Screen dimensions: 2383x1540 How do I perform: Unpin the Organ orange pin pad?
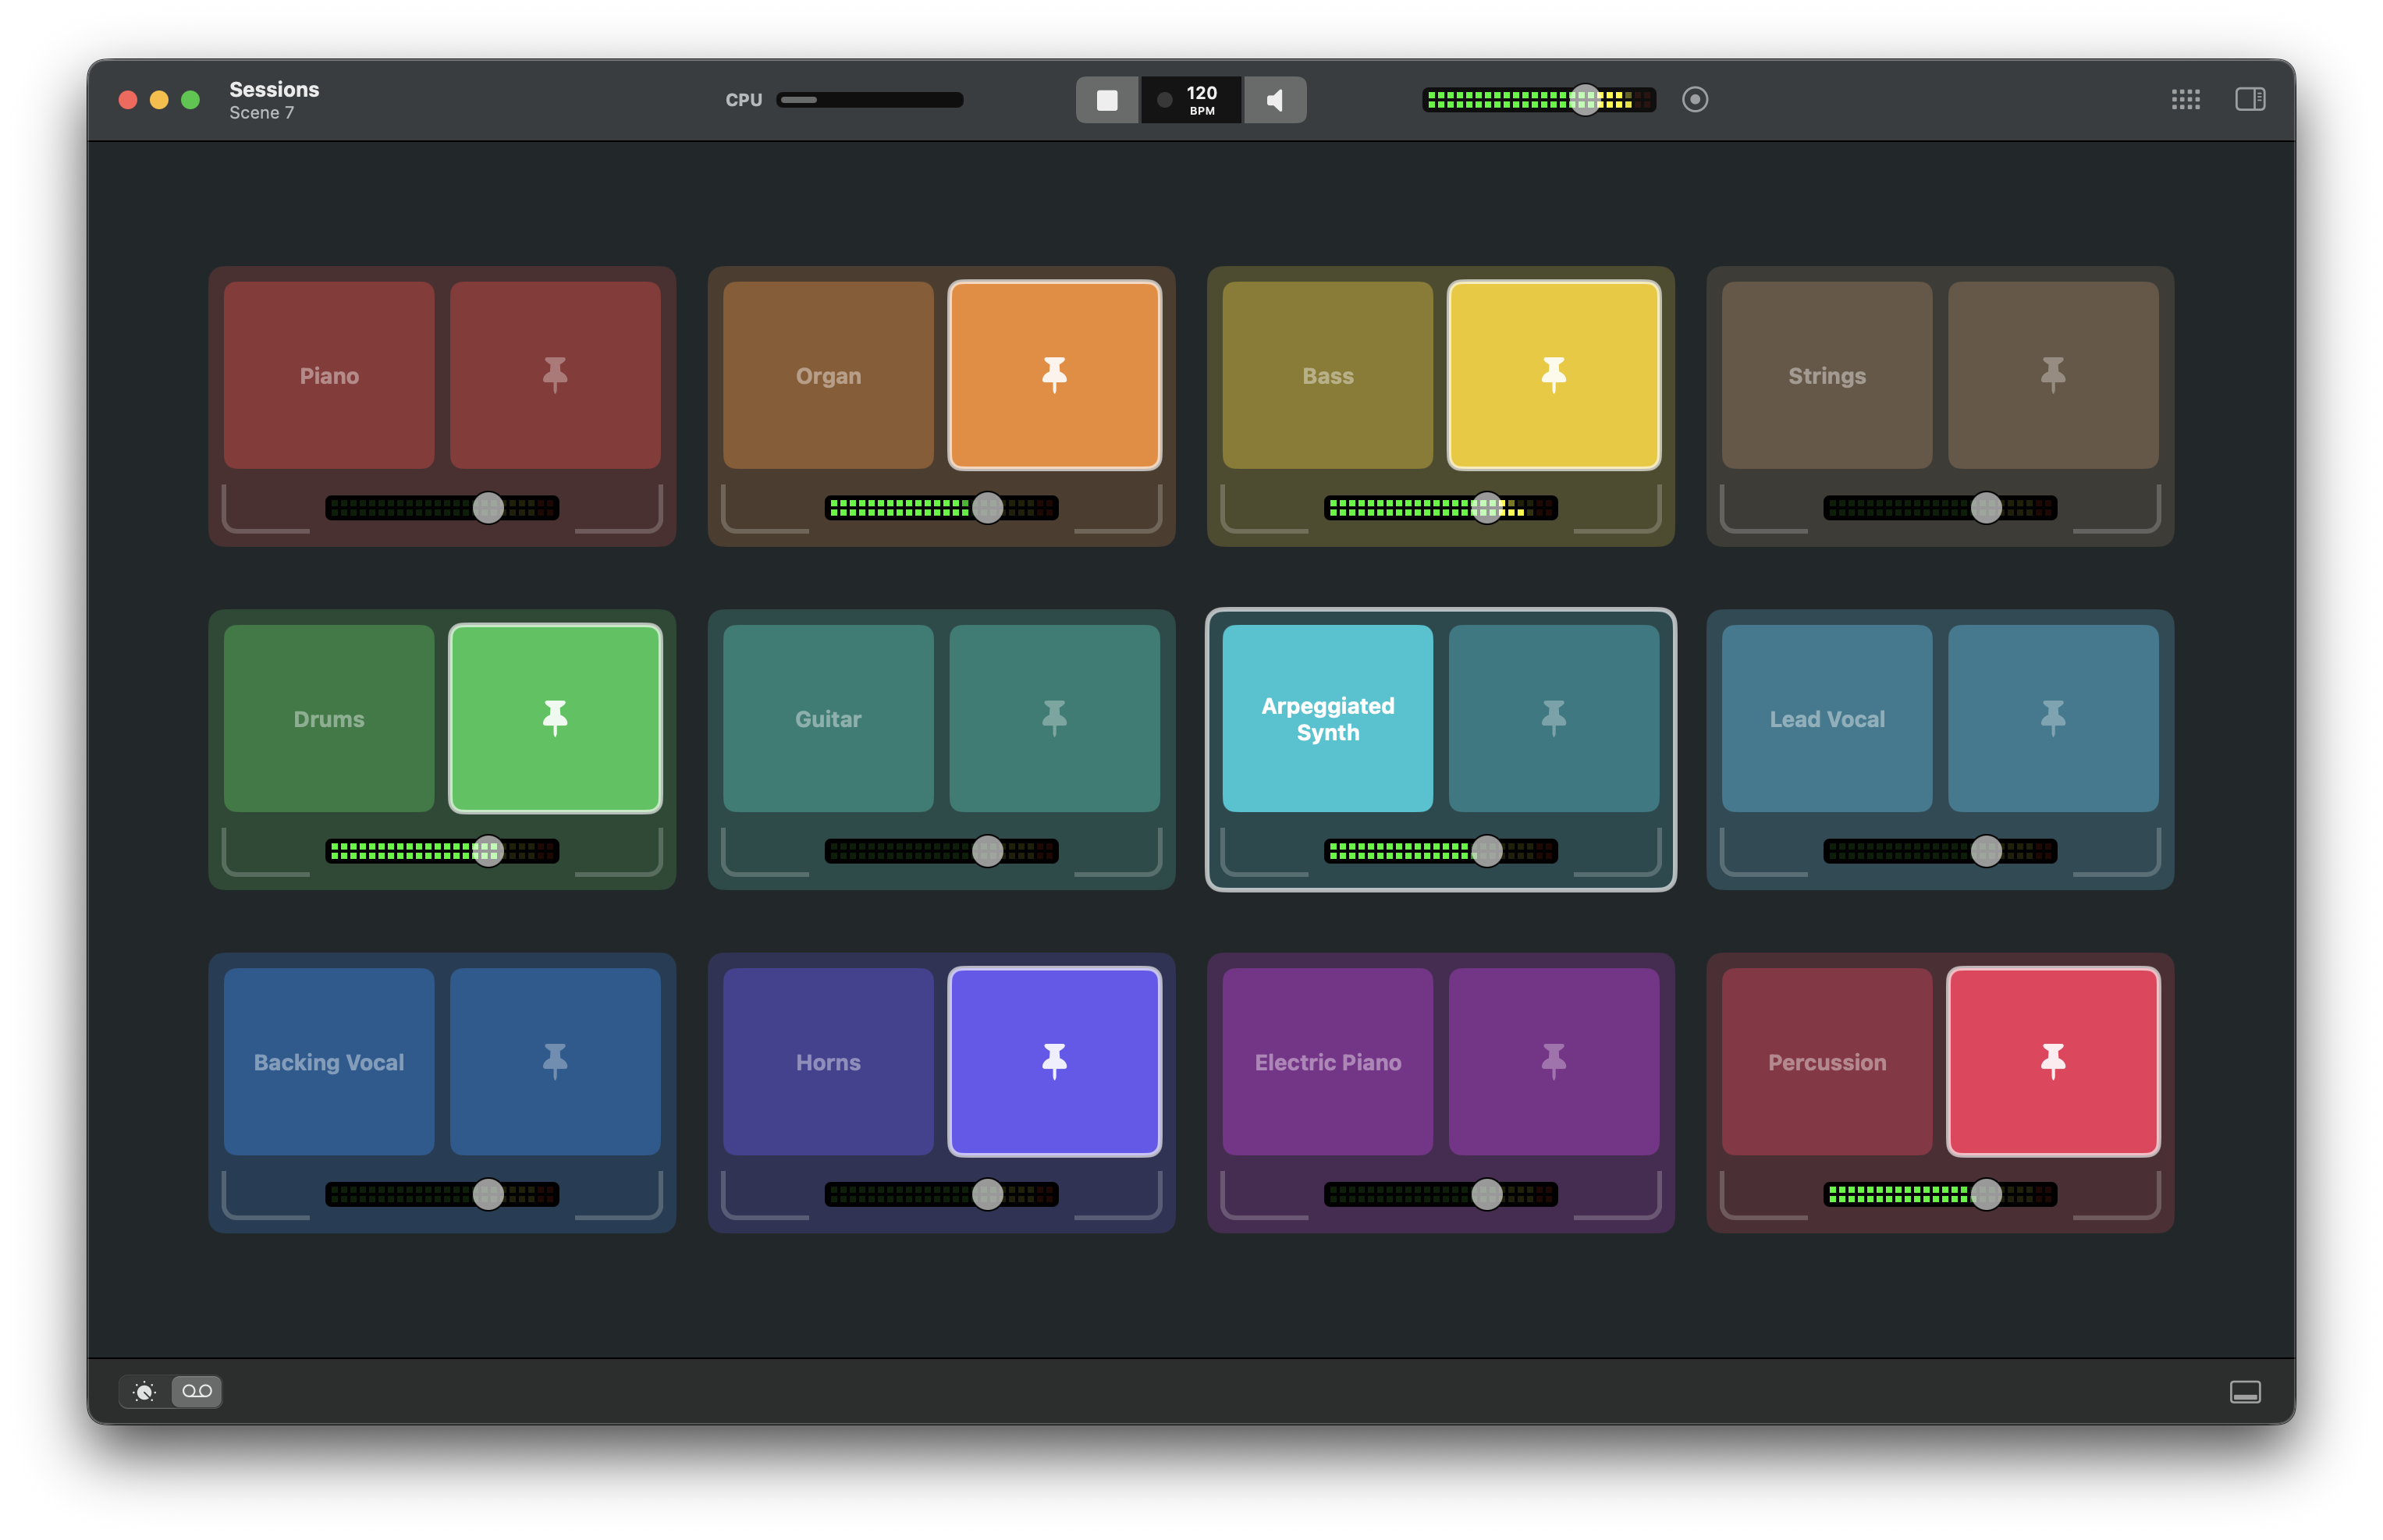tap(1054, 375)
